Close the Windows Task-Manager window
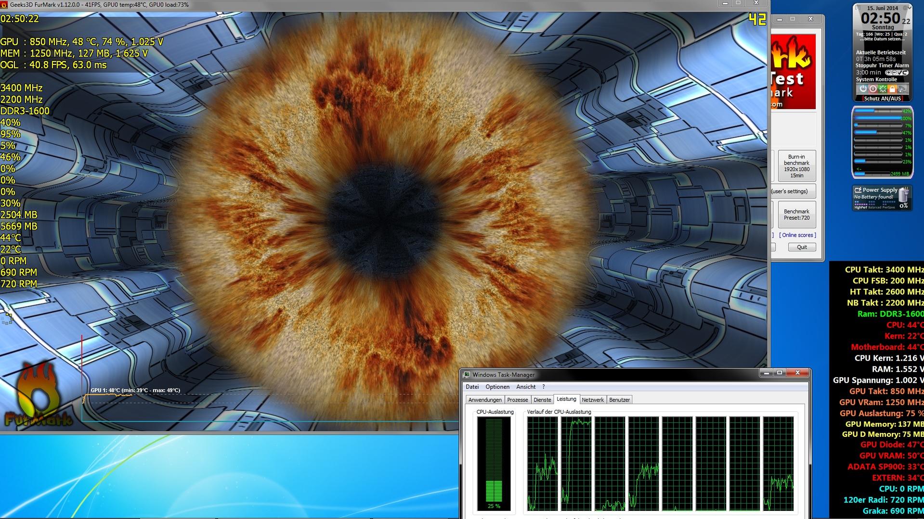 pyautogui.click(x=797, y=373)
